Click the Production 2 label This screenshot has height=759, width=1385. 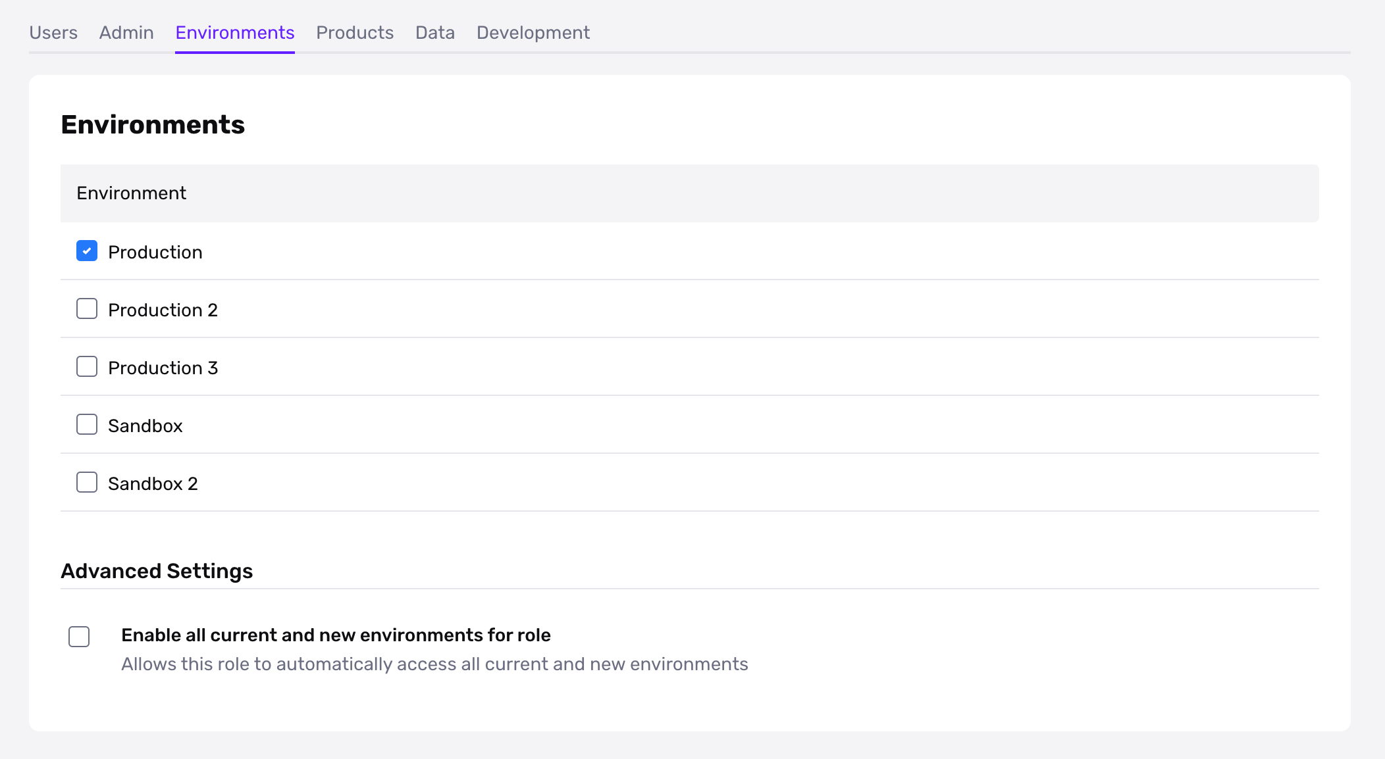[163, 310]
